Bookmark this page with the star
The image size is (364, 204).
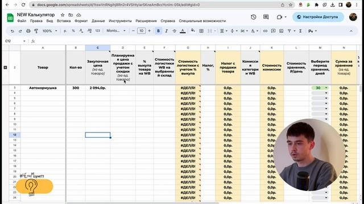291,5
